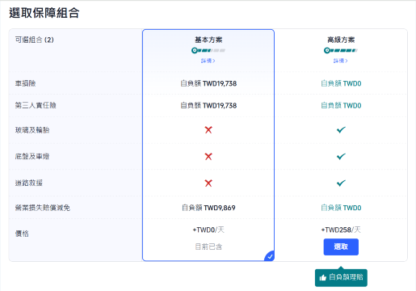
Task: Click 第三人責任險 deductible TWD19,738 in 基本方案
Action: pos(208,105)
